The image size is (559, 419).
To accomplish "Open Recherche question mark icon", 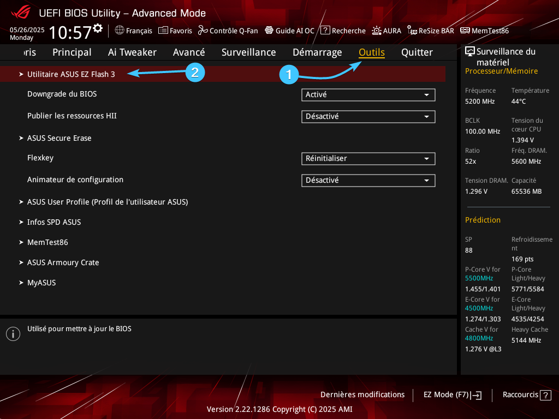I will [325, 31].
